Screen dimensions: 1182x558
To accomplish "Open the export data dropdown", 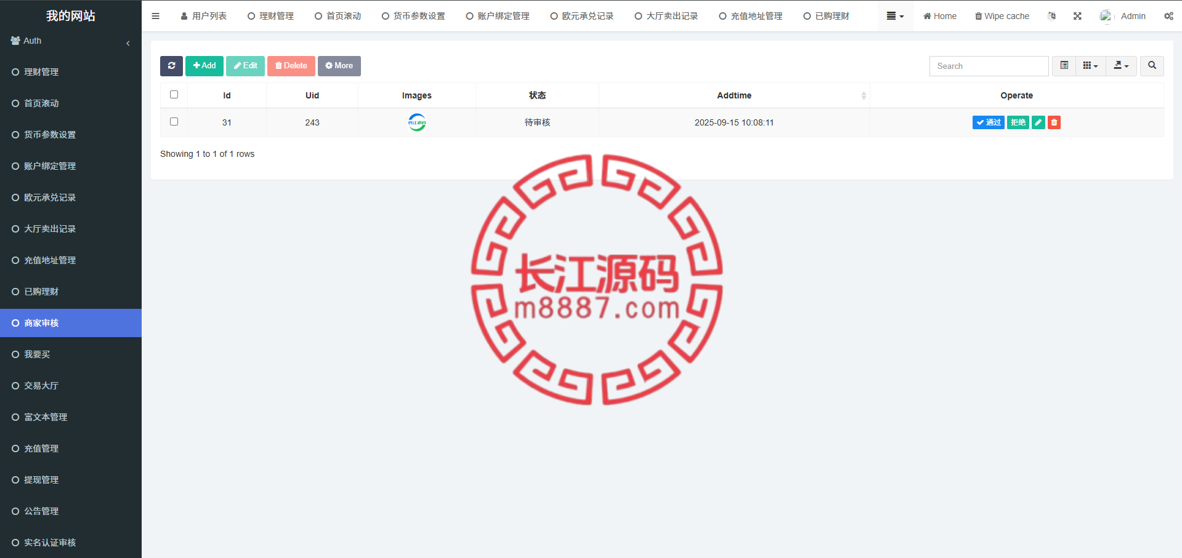I will (1121, 66).
